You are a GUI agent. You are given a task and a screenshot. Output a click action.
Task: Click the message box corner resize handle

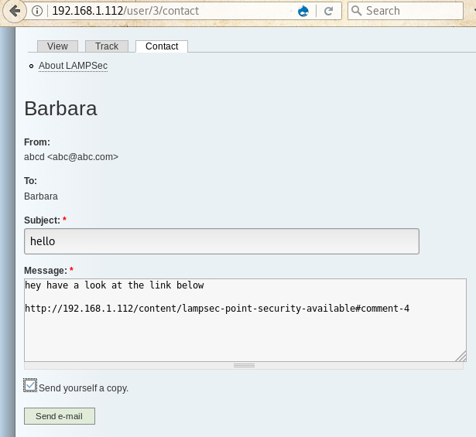point(461,356)
